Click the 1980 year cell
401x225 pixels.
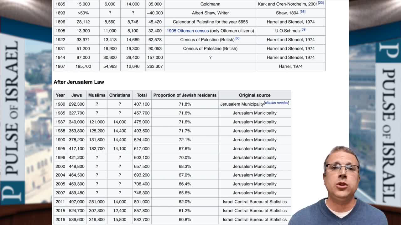click(60, 104)
